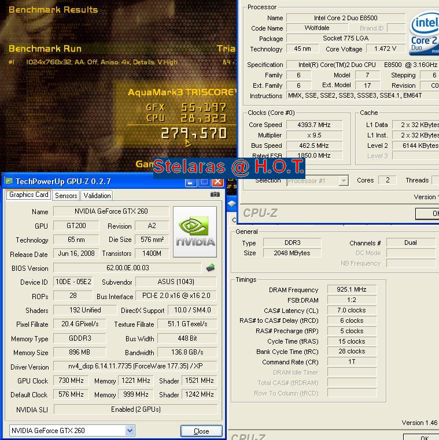The width and height of the screenshot is (439, 440).
Task: Click the Bus Speed value 462.5 MHz
Action: pos(314,146)
